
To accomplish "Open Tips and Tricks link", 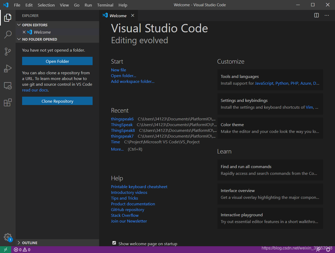I will 125,198.
